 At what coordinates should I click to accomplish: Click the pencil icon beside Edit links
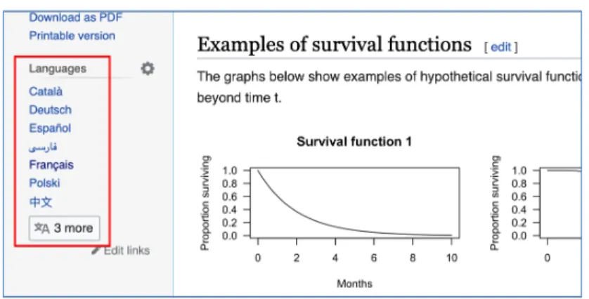pyautogui.click(x=96, y=251)
